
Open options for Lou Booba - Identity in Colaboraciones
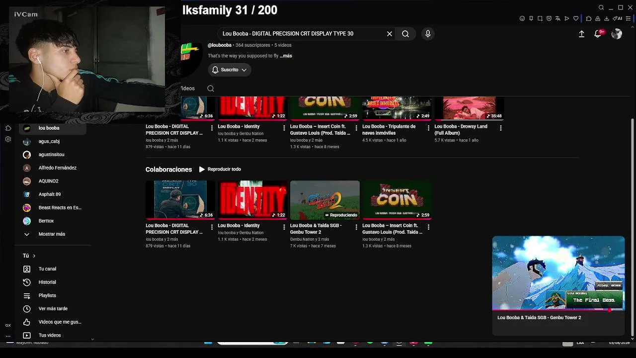coord(284,227)
